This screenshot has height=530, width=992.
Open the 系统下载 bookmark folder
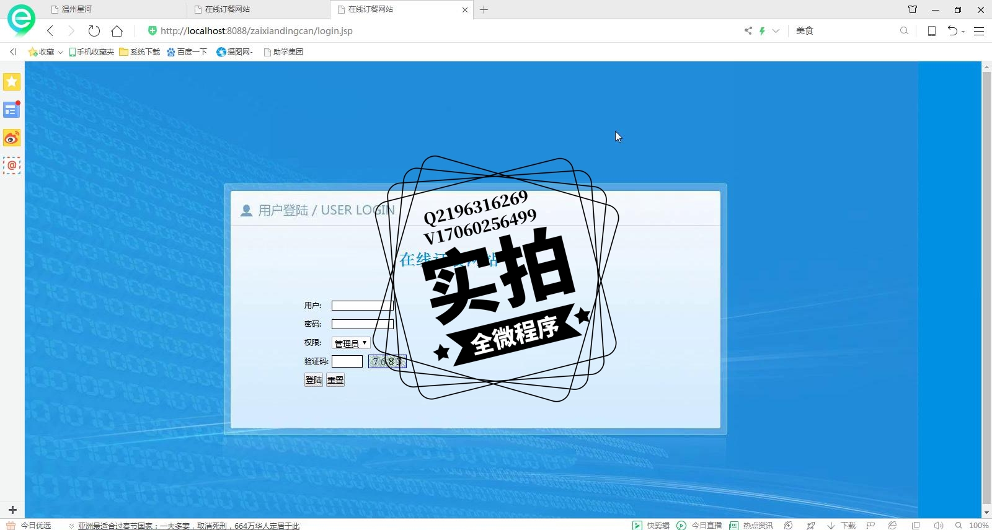click(139, 52)
